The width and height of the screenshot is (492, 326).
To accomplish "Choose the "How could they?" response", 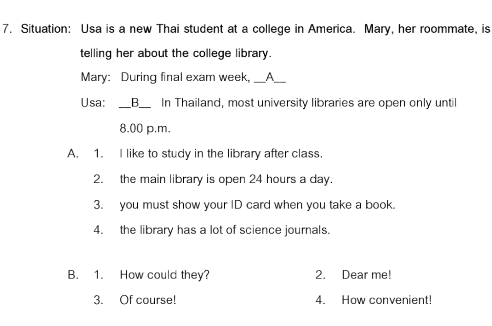I will [x=164, y=275].
